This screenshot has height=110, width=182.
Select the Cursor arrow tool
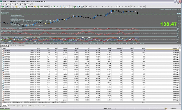(86, 7)
